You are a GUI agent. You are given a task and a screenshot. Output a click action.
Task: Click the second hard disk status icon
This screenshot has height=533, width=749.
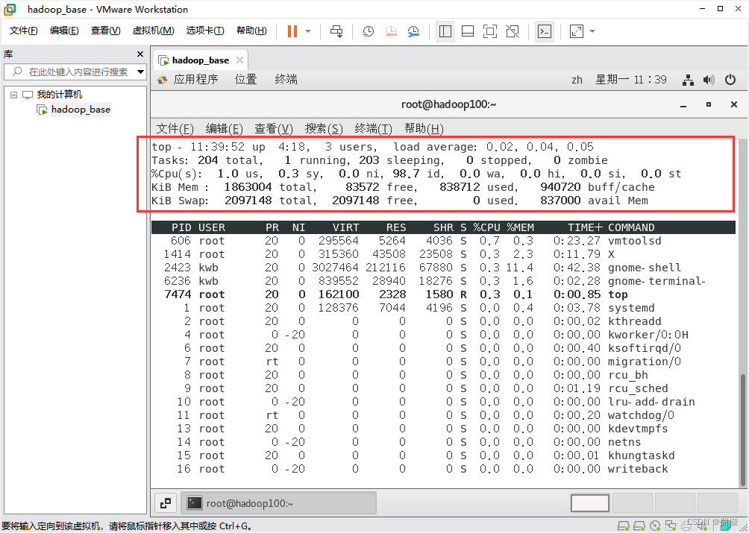click(x=639, y=526)
